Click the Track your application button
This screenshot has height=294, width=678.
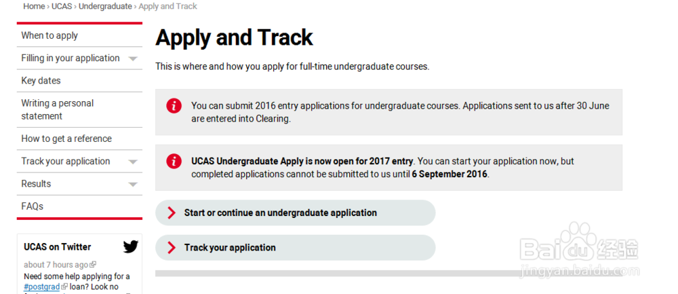pos(296,248)
